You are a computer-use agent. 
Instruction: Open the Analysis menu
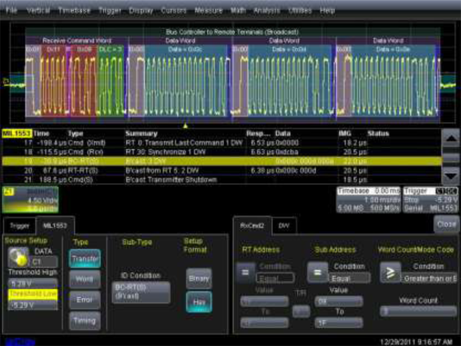coord(266,11)
